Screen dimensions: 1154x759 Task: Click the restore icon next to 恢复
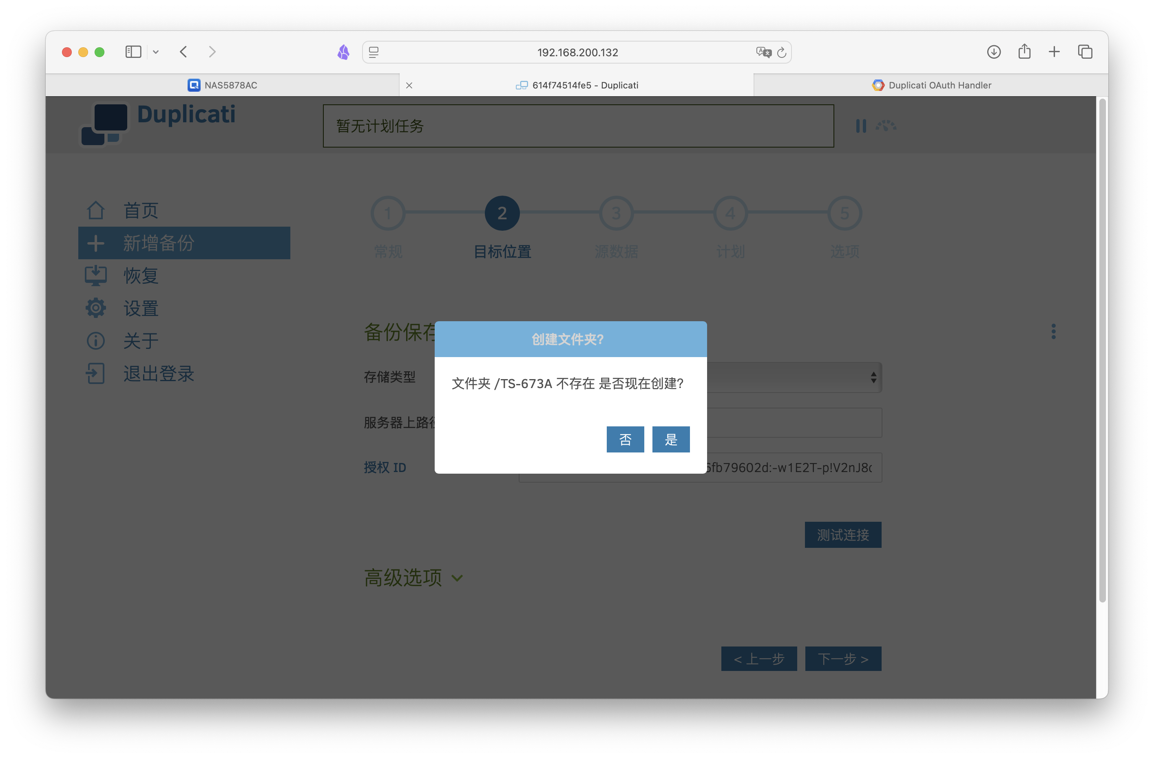(x=95, y=276)
